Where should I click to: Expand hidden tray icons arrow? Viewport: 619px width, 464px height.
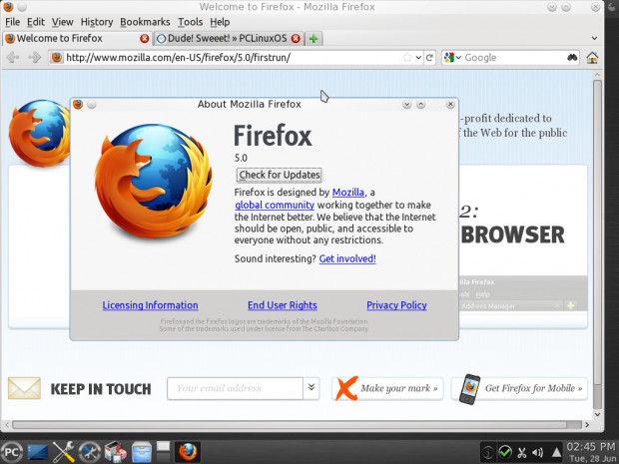(x=556, y=452)
